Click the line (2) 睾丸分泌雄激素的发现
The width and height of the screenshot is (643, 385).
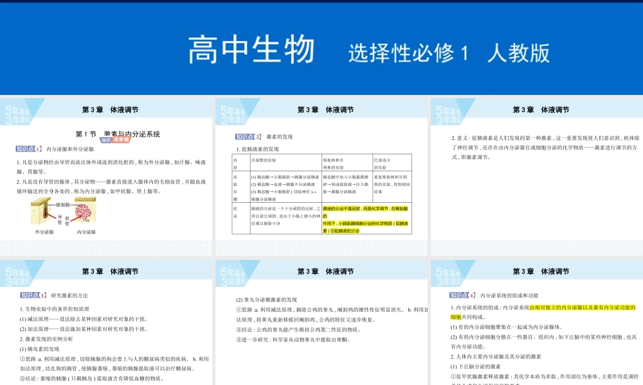click(x=267, y=300)
